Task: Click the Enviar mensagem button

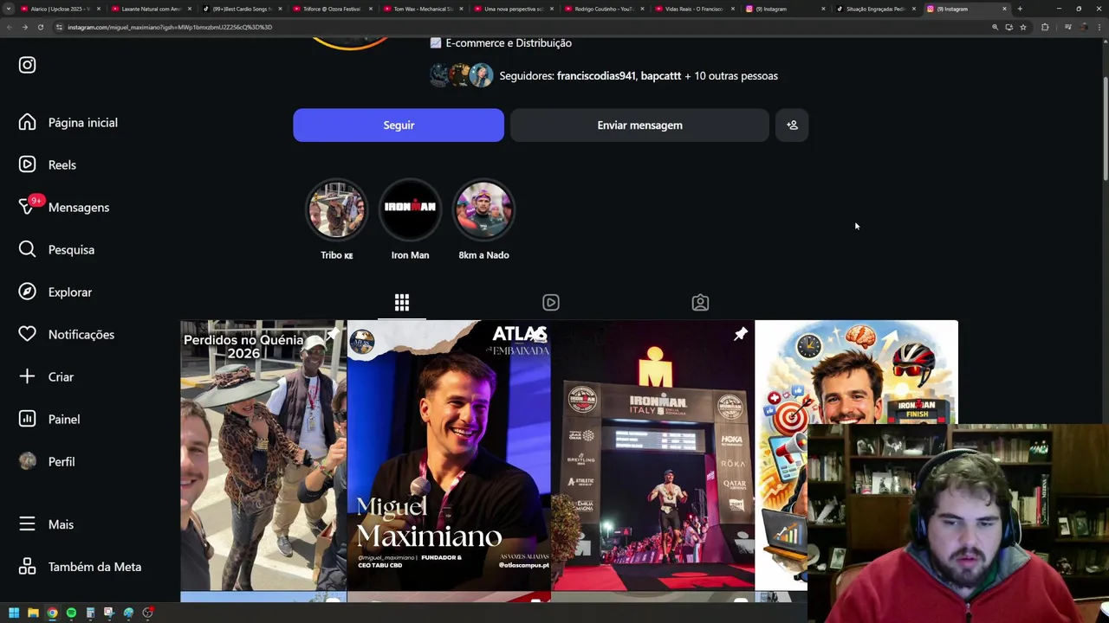Action: (x=639, y=125)
